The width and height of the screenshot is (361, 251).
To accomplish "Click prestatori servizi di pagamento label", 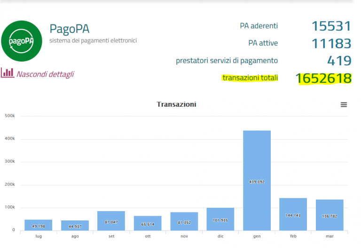I will point(227,61).
